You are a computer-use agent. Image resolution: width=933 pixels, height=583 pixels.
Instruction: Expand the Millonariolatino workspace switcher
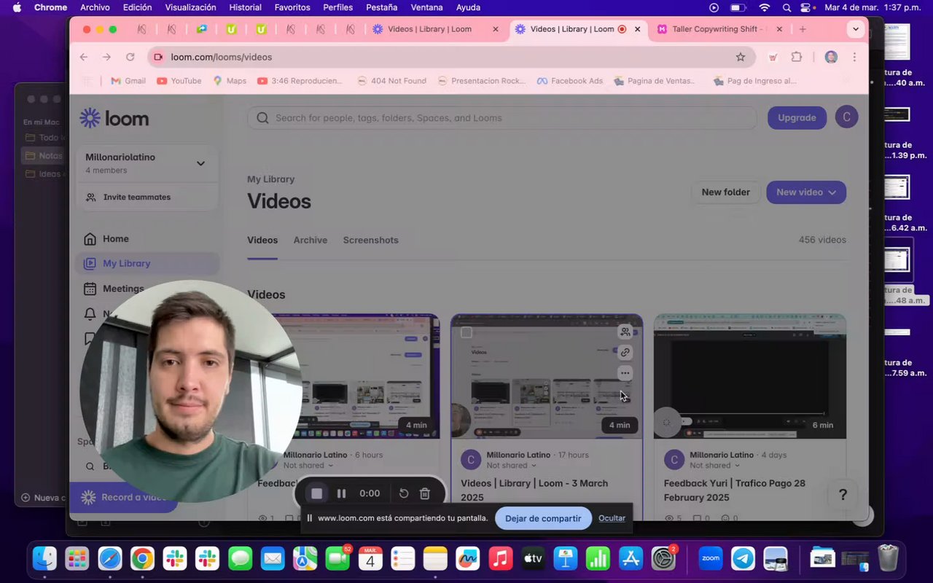pos(147,163)
